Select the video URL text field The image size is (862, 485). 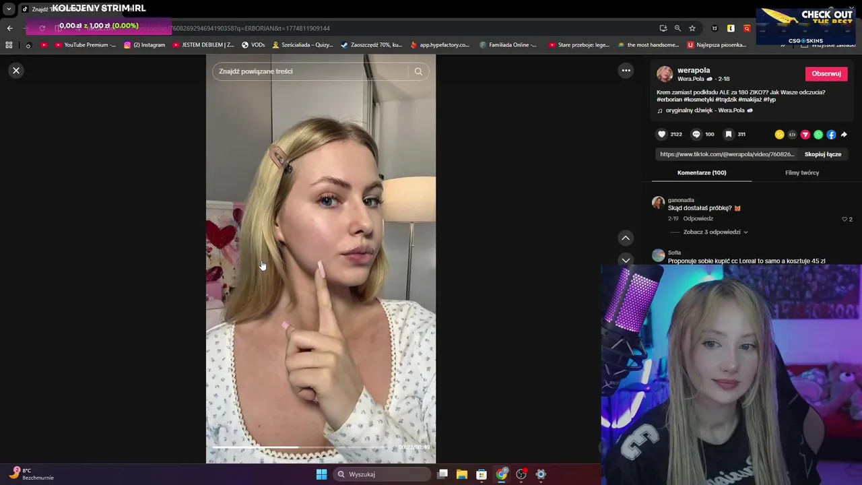727,154
